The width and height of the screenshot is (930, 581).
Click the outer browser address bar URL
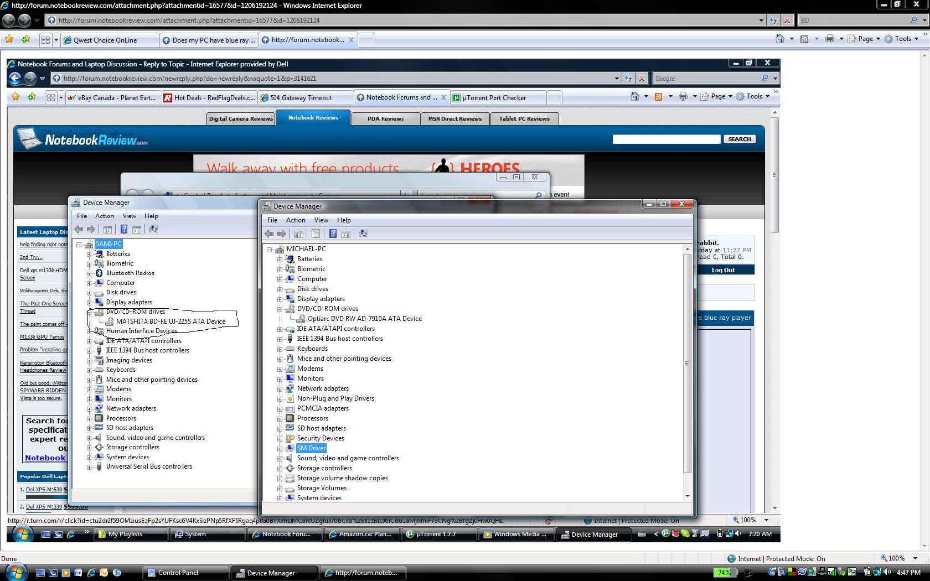tap(189, 20)
